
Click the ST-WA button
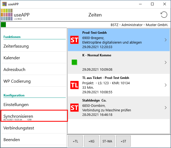[107, 141]
